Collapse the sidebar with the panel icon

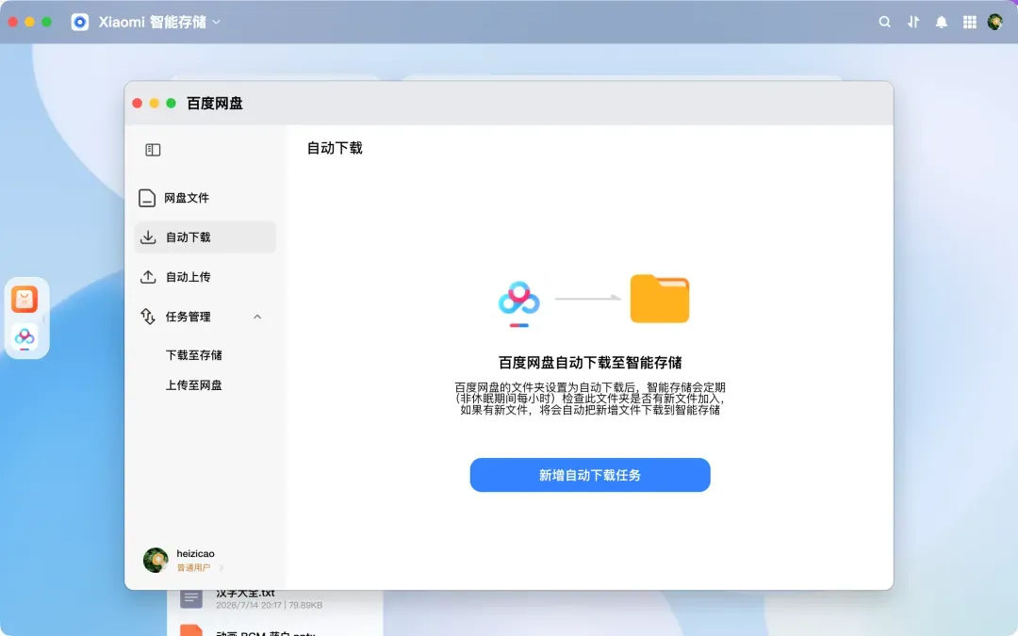click(153, 150)
